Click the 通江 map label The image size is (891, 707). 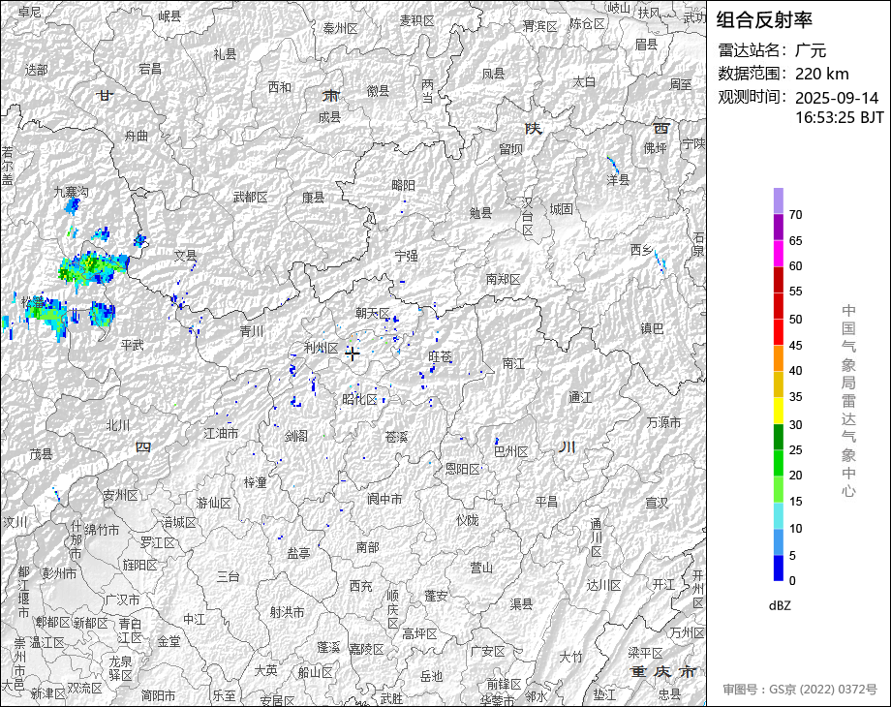click(x=580, y=398)
